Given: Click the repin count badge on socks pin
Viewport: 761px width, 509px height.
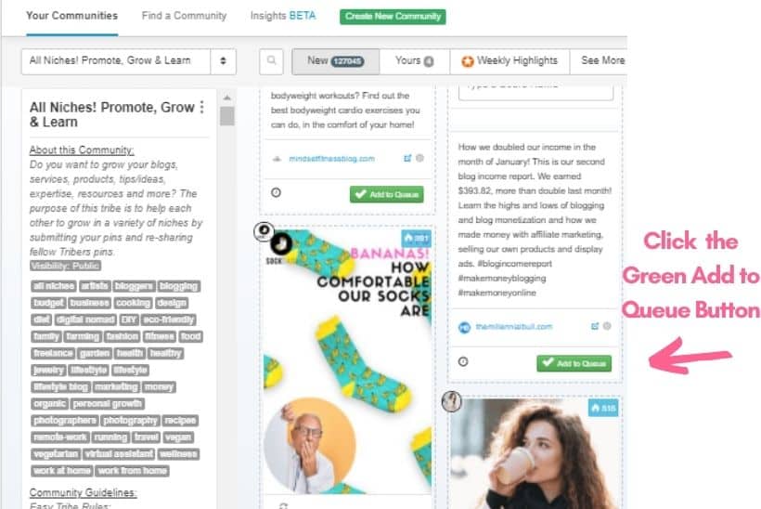Looking at the screenshot, I should 416,238.
